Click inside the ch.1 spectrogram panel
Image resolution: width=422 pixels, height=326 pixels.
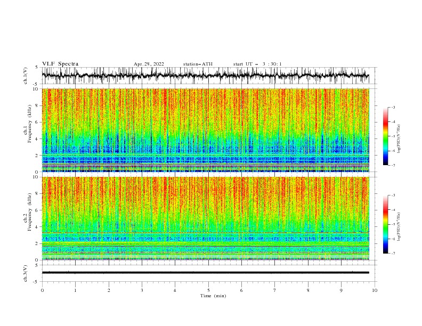(205, 130)
